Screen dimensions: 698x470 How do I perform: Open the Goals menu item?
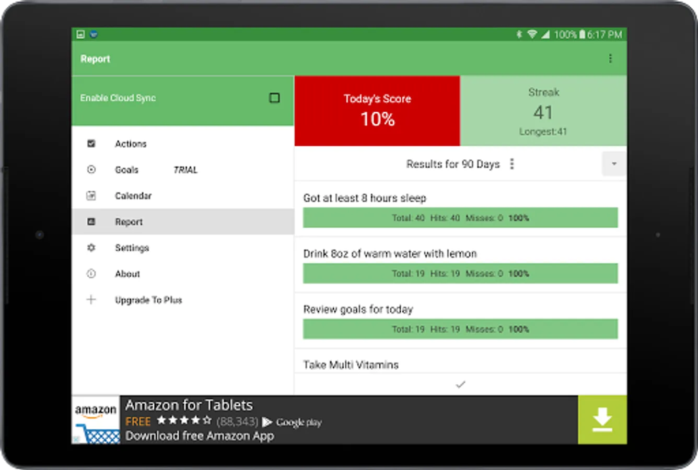tap(183, 170)
